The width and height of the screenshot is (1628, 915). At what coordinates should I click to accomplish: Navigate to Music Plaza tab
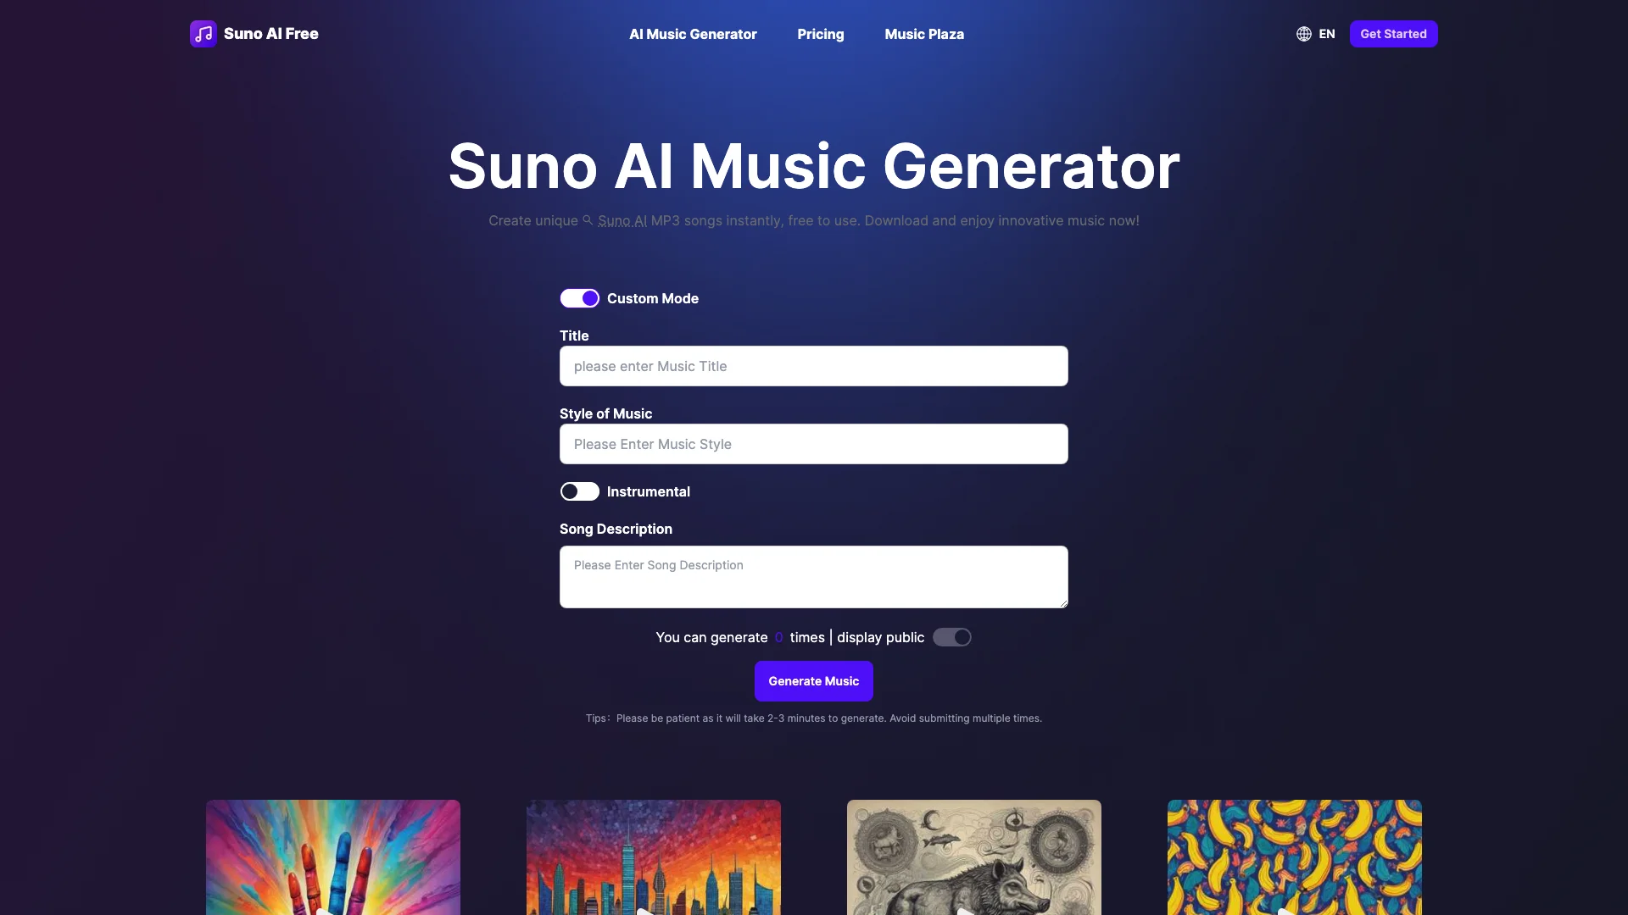[923, 34]
